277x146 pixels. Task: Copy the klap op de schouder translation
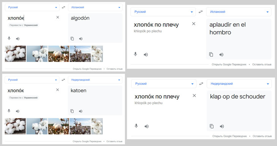tap(212, 126)
